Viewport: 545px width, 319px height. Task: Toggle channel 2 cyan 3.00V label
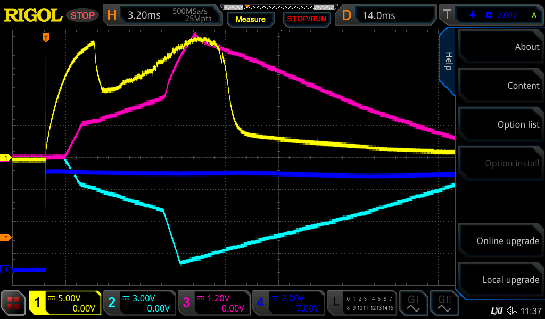(x=139, y=304)
